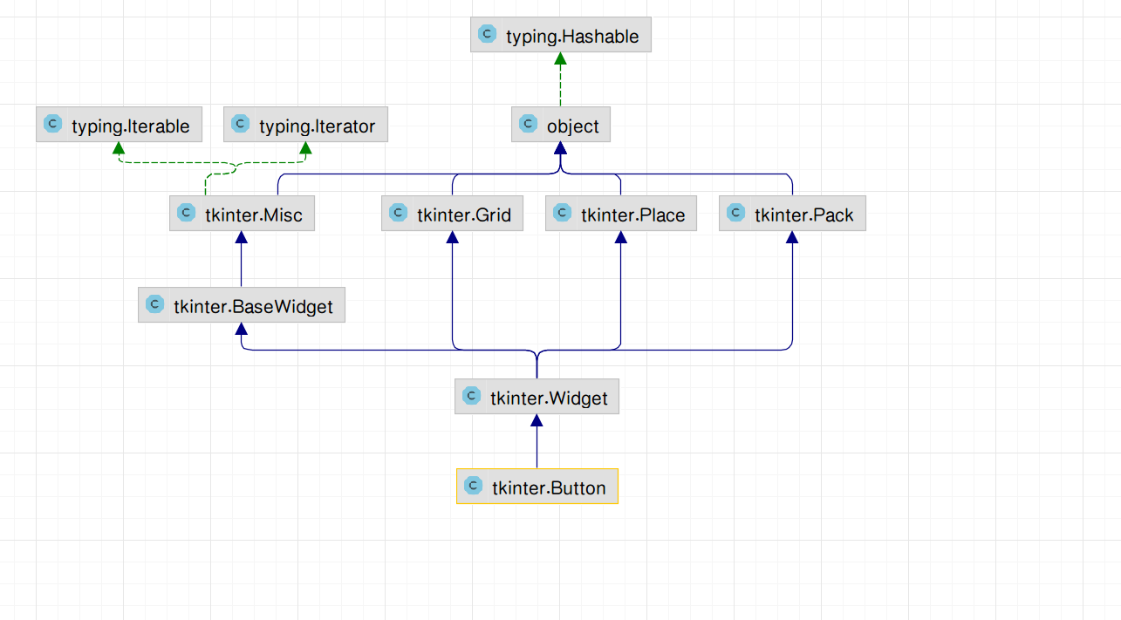
Task: Click the class icon of tkinter.Misc node
Action: click(186, 213)
